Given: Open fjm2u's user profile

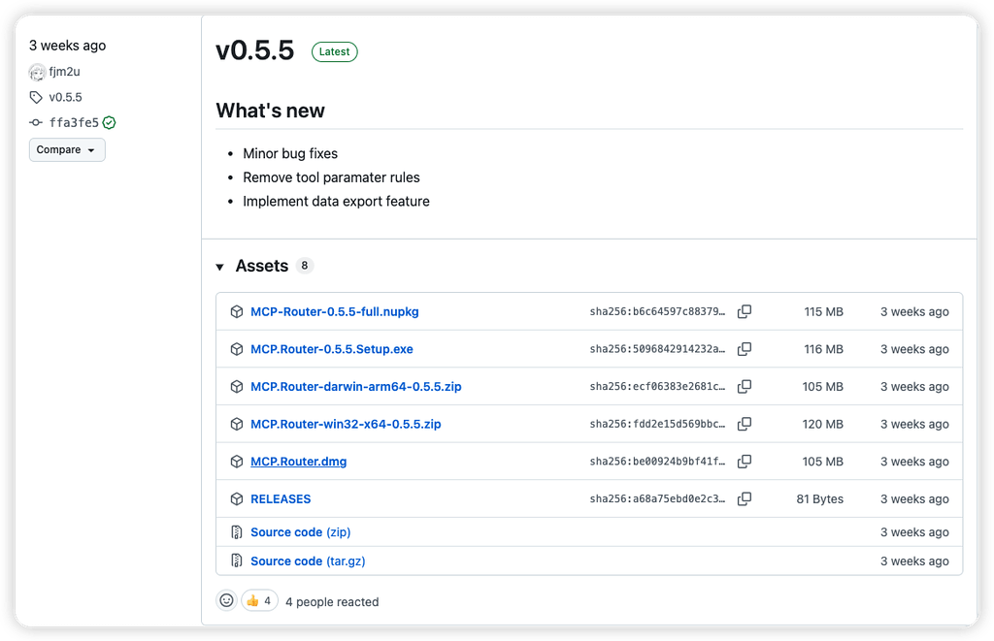Looking at the screenshot, I should pyautogui.click(x=65, y=72).
